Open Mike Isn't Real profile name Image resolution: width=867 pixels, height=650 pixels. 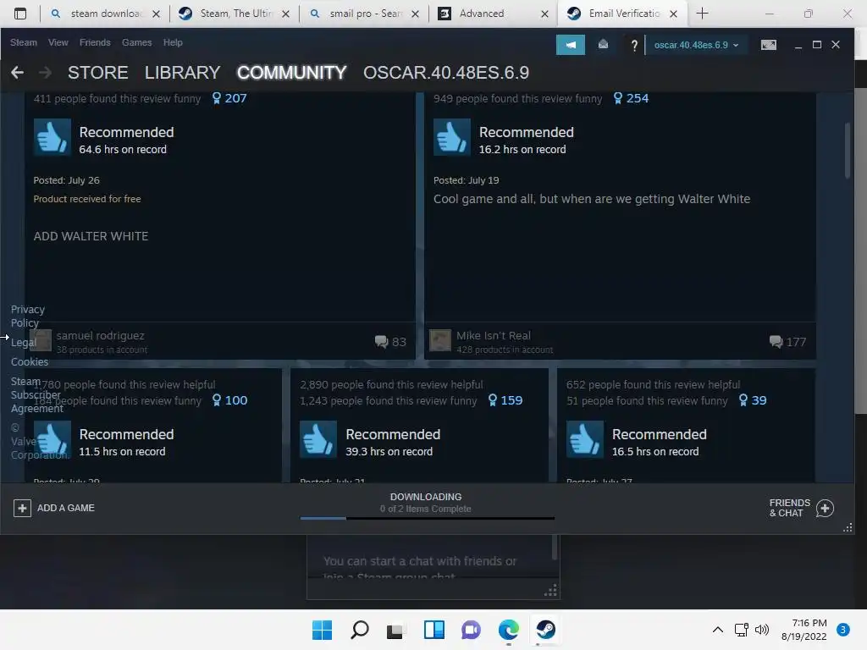[494, 335]
